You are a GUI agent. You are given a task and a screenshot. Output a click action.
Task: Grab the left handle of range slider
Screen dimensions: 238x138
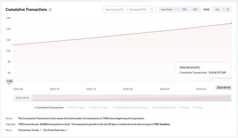32,98
